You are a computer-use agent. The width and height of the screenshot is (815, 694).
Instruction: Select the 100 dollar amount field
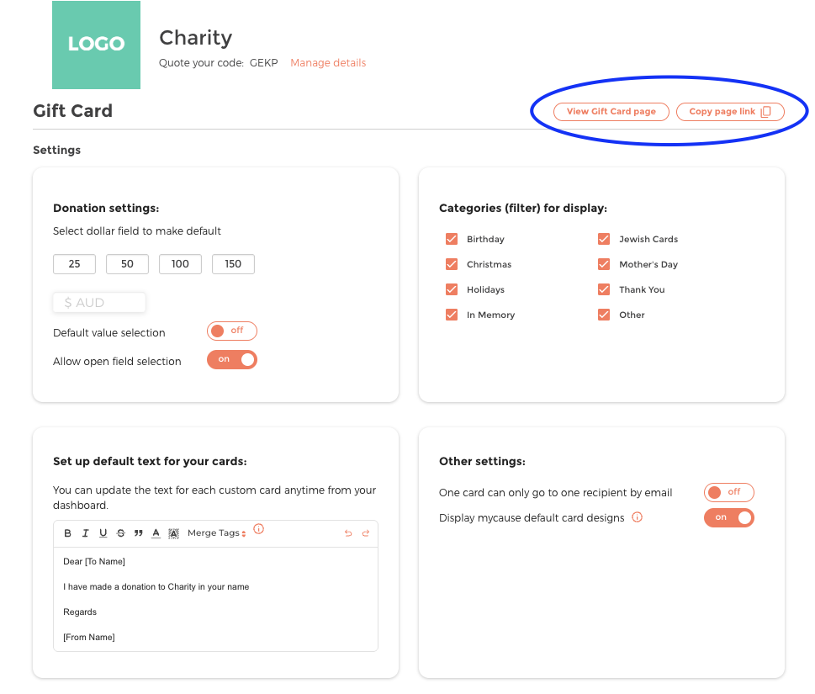[180, 264]
